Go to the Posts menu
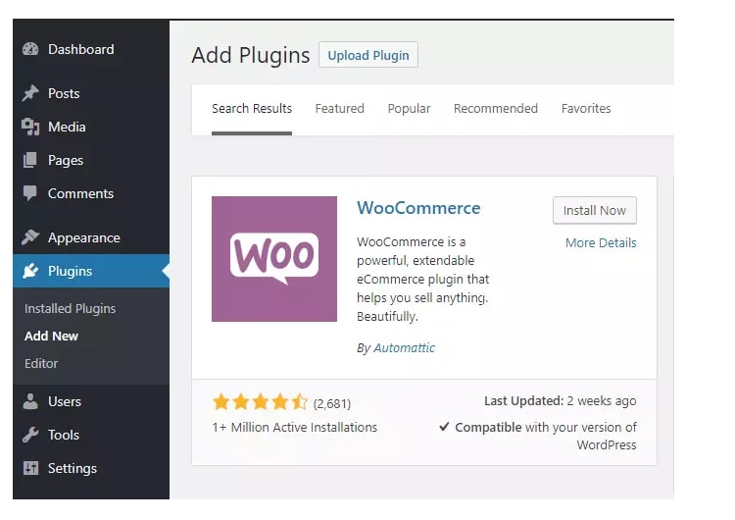Viewport: 735px width, 520px height. pos(64,93)
